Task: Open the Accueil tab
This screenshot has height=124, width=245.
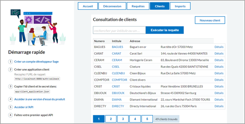Action: 88,6
